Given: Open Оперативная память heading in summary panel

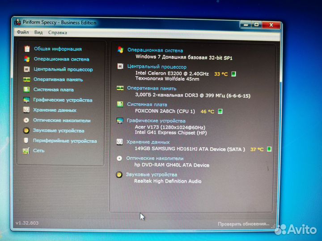Looking at the screenshot, I should (152, 88).
